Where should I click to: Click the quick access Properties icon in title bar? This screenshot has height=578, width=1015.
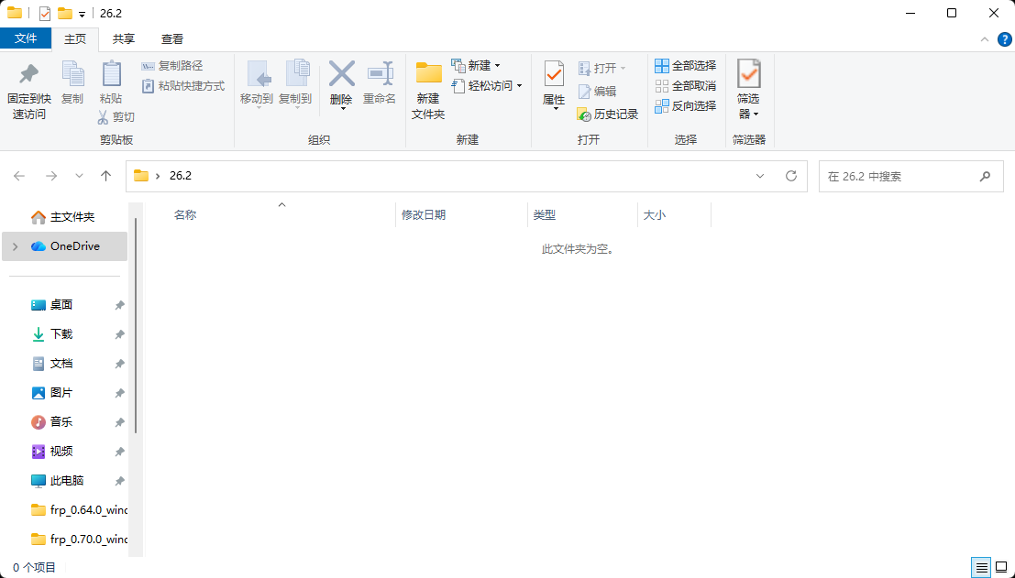pyautogui.click(x=45, y=14)
